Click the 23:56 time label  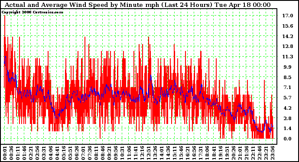(273, 153)
